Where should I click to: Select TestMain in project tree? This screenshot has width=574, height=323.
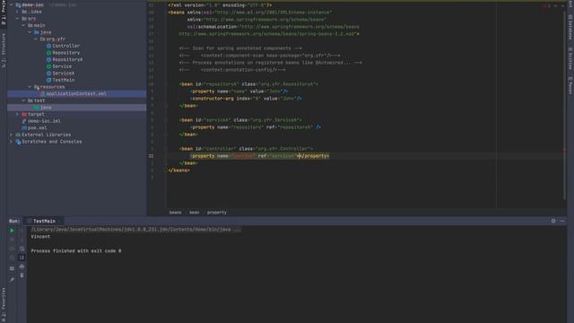point(64,80)
